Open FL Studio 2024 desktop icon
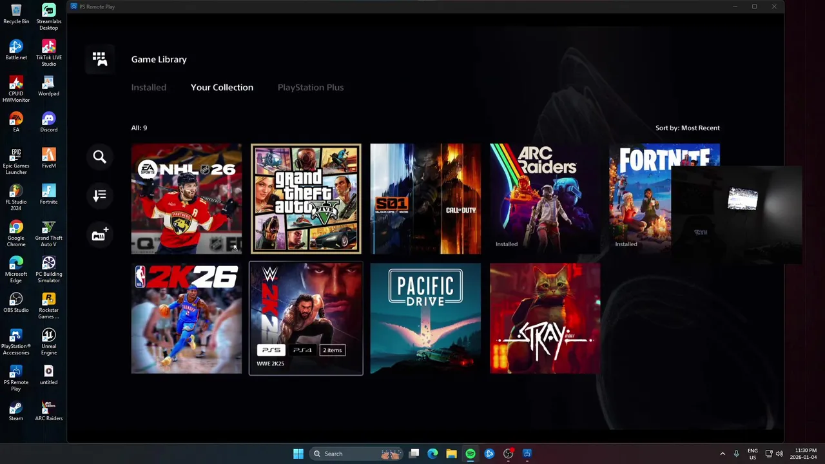Image resolution: width=825 pixels, height=464 pixels. point(16,197)
